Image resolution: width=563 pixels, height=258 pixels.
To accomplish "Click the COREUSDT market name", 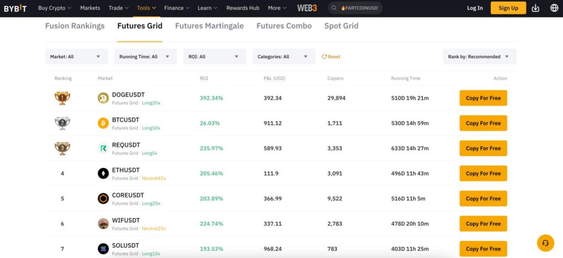I will click(128, 195).
